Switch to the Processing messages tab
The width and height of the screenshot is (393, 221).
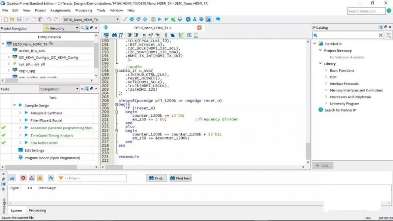38,211
